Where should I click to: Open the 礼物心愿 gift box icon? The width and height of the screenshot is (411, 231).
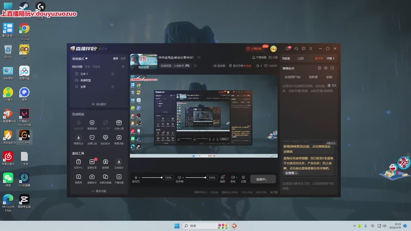[119, 123]
